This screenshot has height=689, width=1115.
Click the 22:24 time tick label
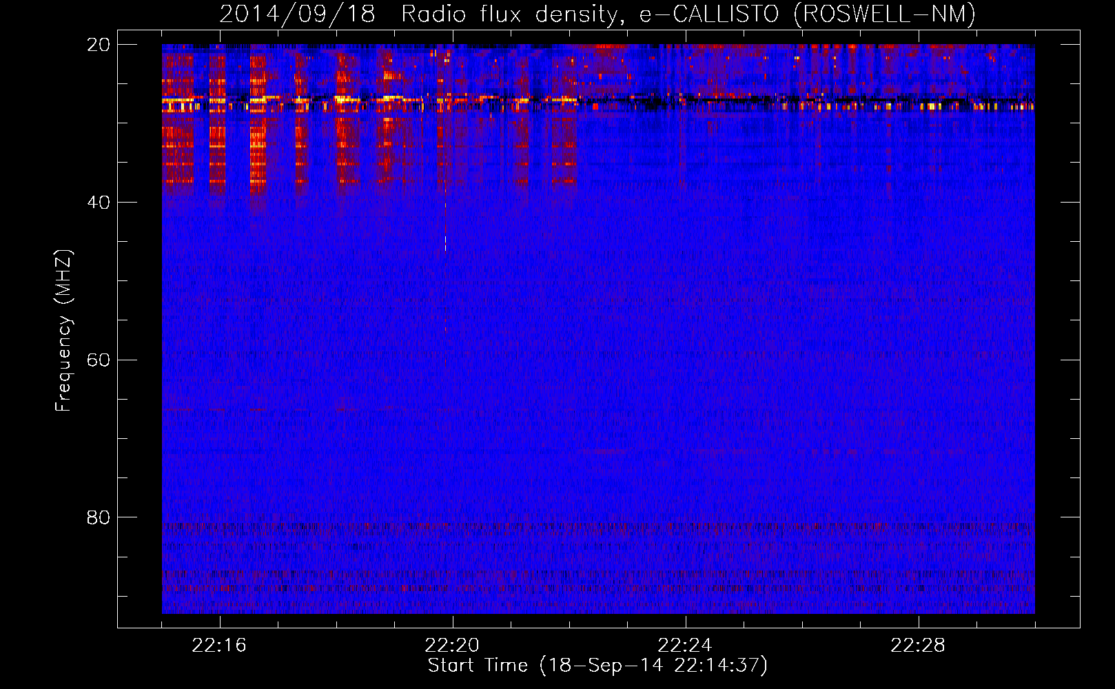(685, 646)
